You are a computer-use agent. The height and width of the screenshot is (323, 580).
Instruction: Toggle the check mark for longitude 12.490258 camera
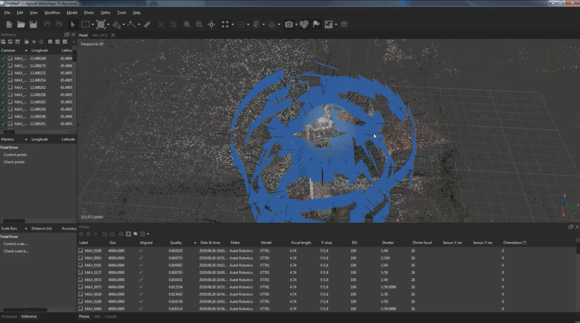tap(3, 94)
